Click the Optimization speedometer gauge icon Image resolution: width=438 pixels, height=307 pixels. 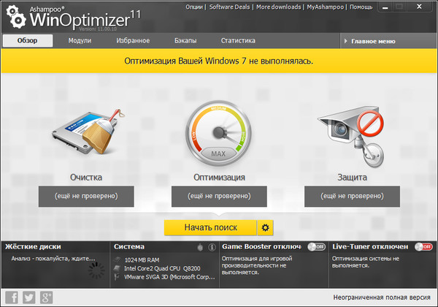pos(219,133)
